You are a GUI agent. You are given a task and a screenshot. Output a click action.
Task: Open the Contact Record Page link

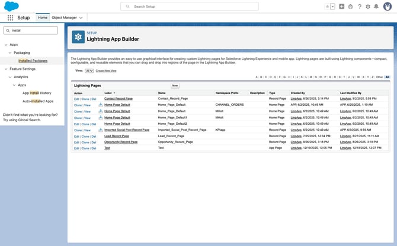119,99
